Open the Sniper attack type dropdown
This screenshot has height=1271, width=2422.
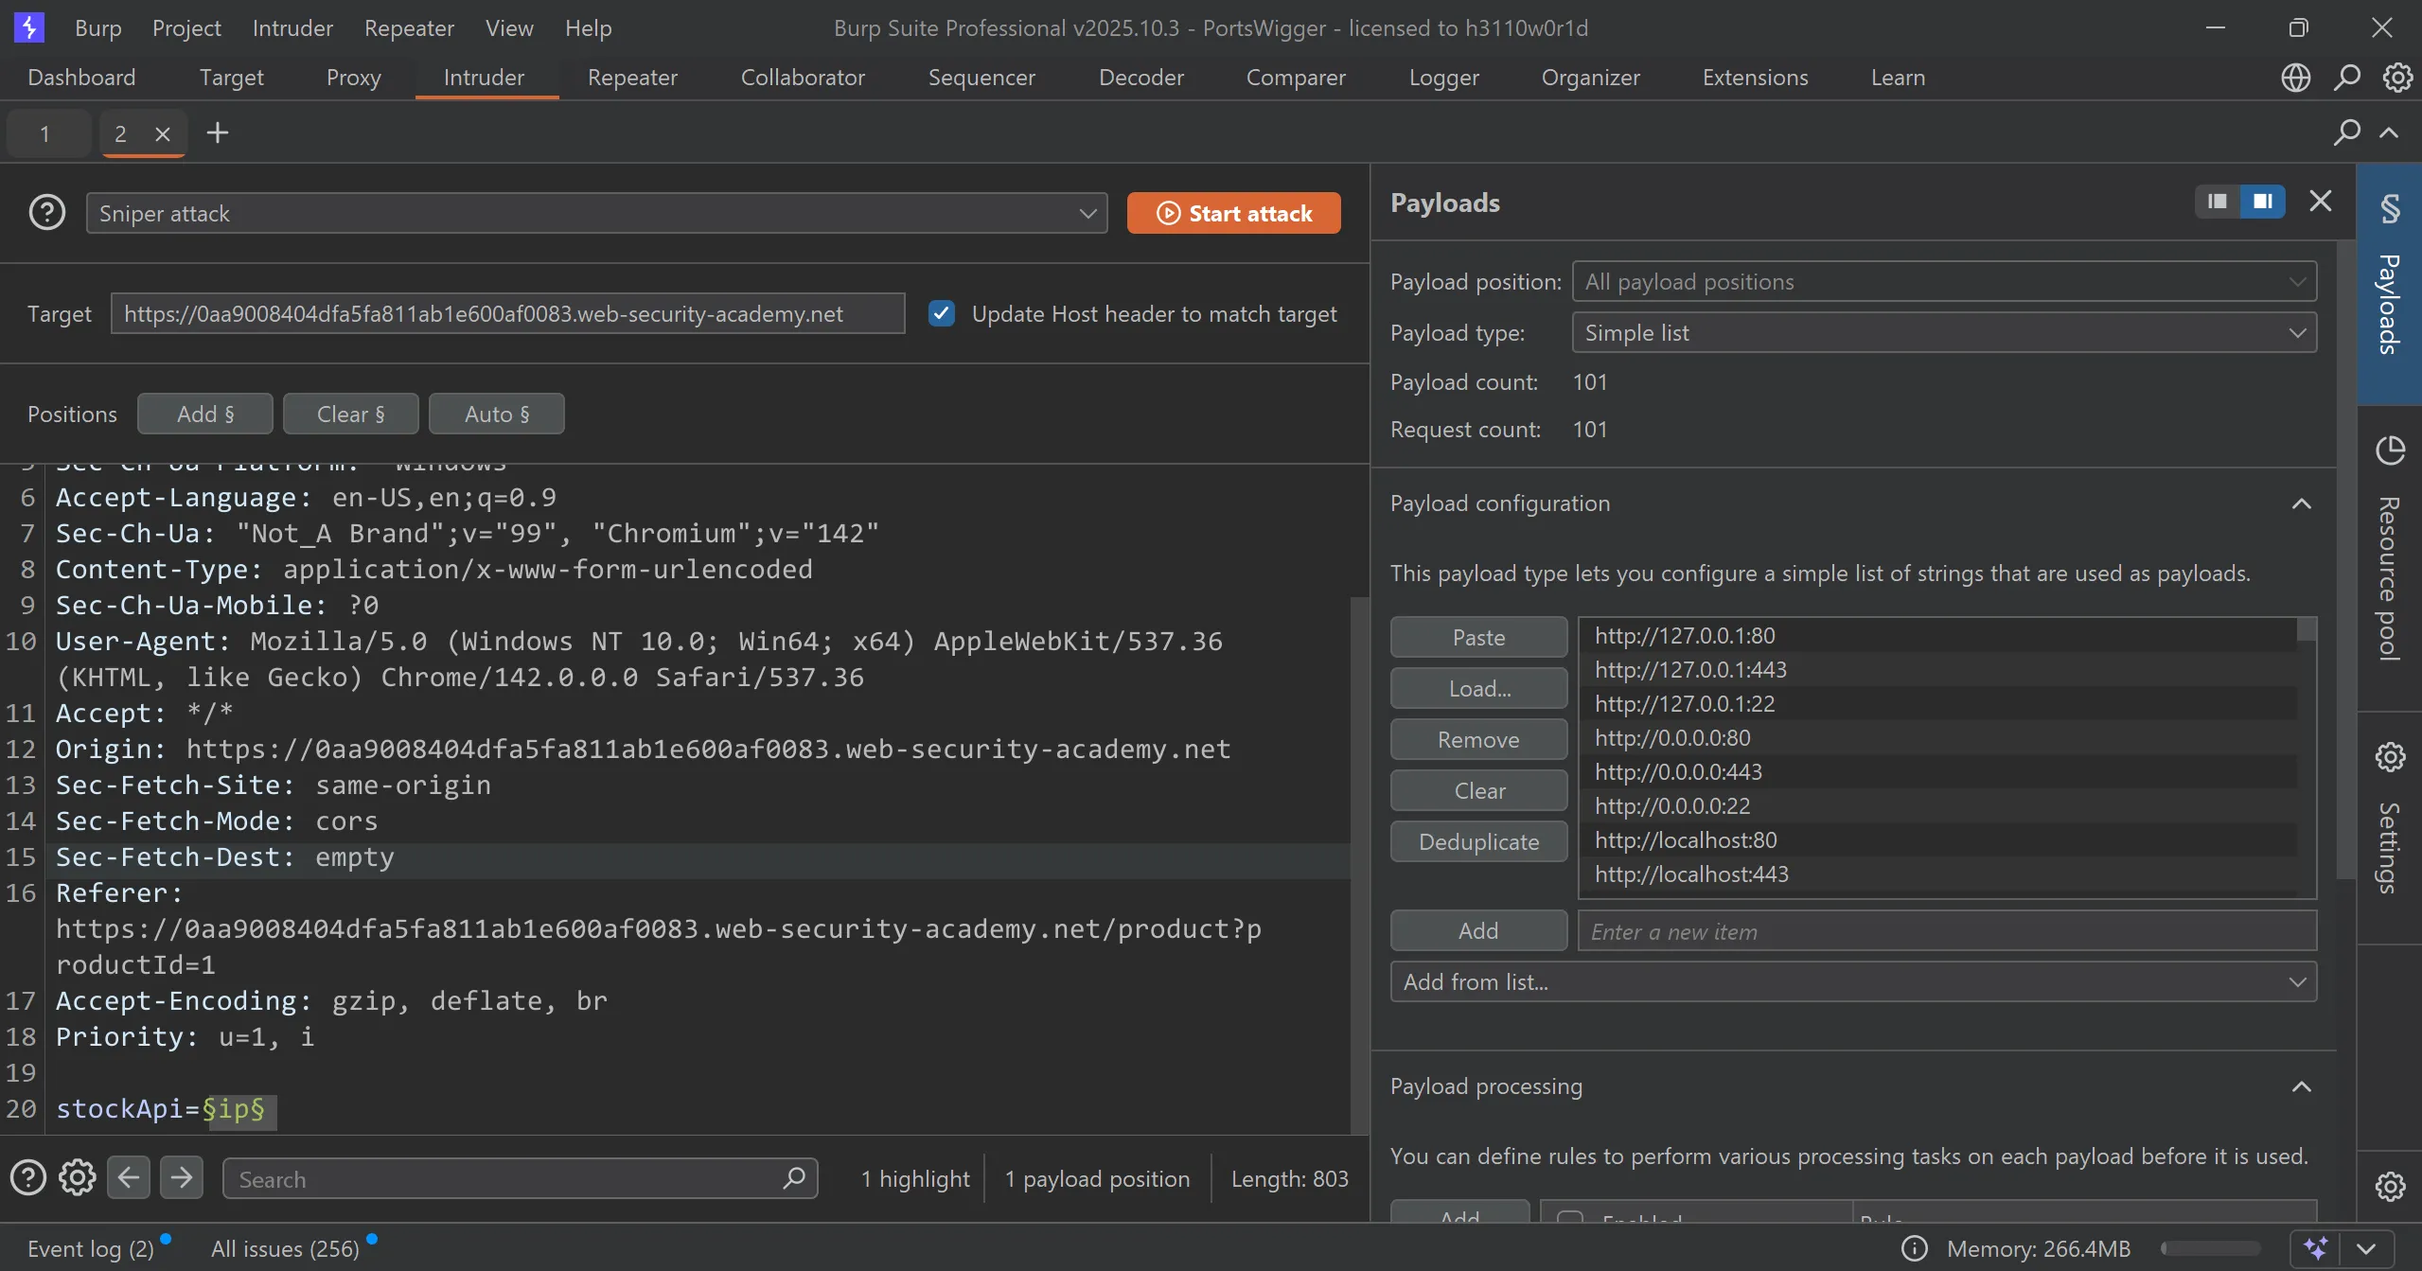point(596,213)
